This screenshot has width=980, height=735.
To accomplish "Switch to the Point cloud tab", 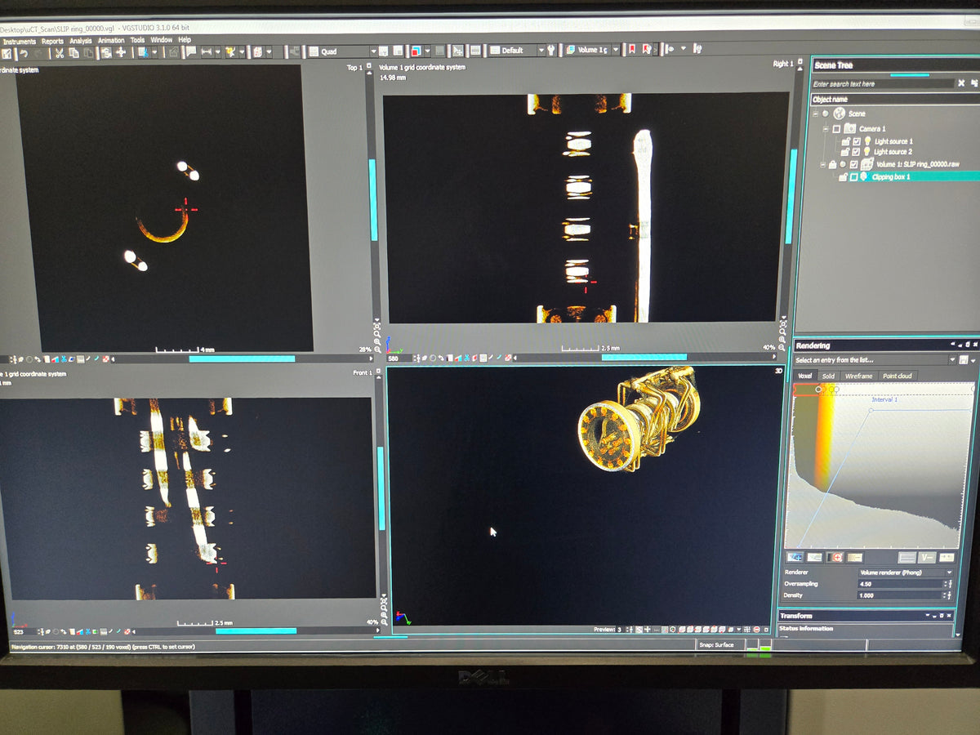I will [x=898, y=376].
